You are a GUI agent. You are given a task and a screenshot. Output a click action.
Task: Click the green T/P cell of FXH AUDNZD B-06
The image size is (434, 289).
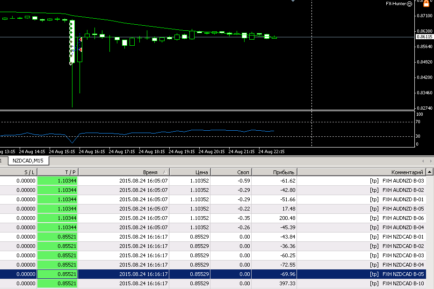(58, 218)
